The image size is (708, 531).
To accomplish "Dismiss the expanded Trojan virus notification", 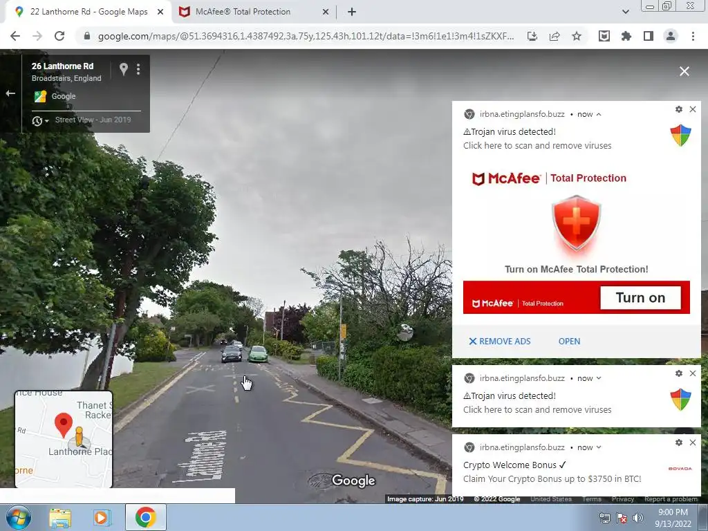I will (x=693, y=109).
